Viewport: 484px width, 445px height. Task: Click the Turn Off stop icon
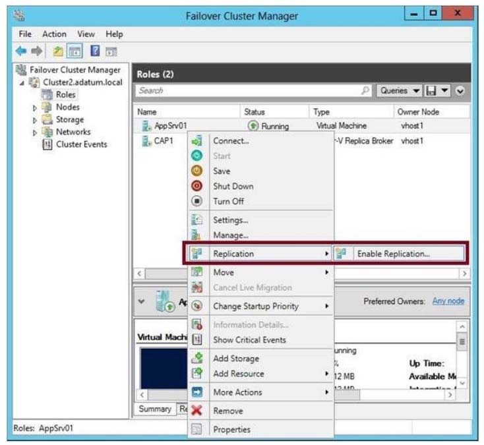197,201
